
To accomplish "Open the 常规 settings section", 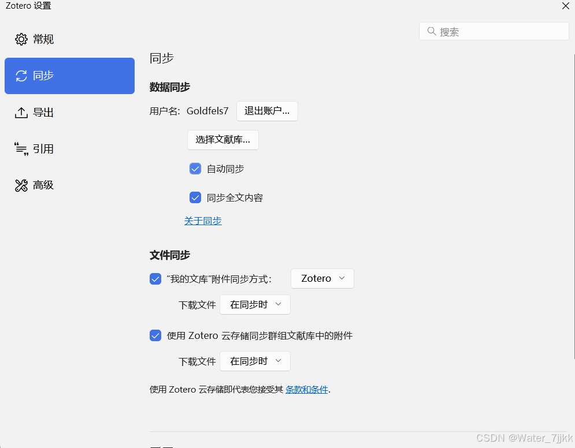I will pos(70,39).
